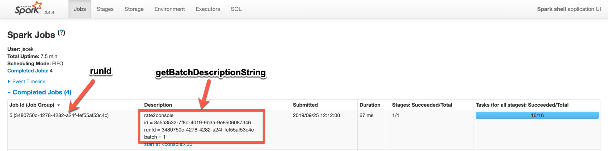Sort by the Description column header
Screen dimensions: 608x151
pyautogui.click(x=158, y=105)
